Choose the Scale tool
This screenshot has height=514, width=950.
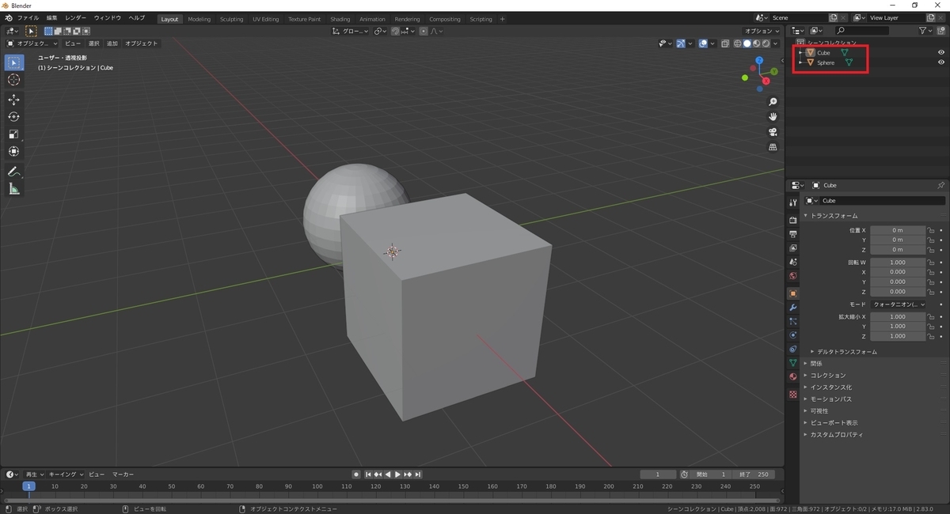pyautogui.click(x=14, y=134)
